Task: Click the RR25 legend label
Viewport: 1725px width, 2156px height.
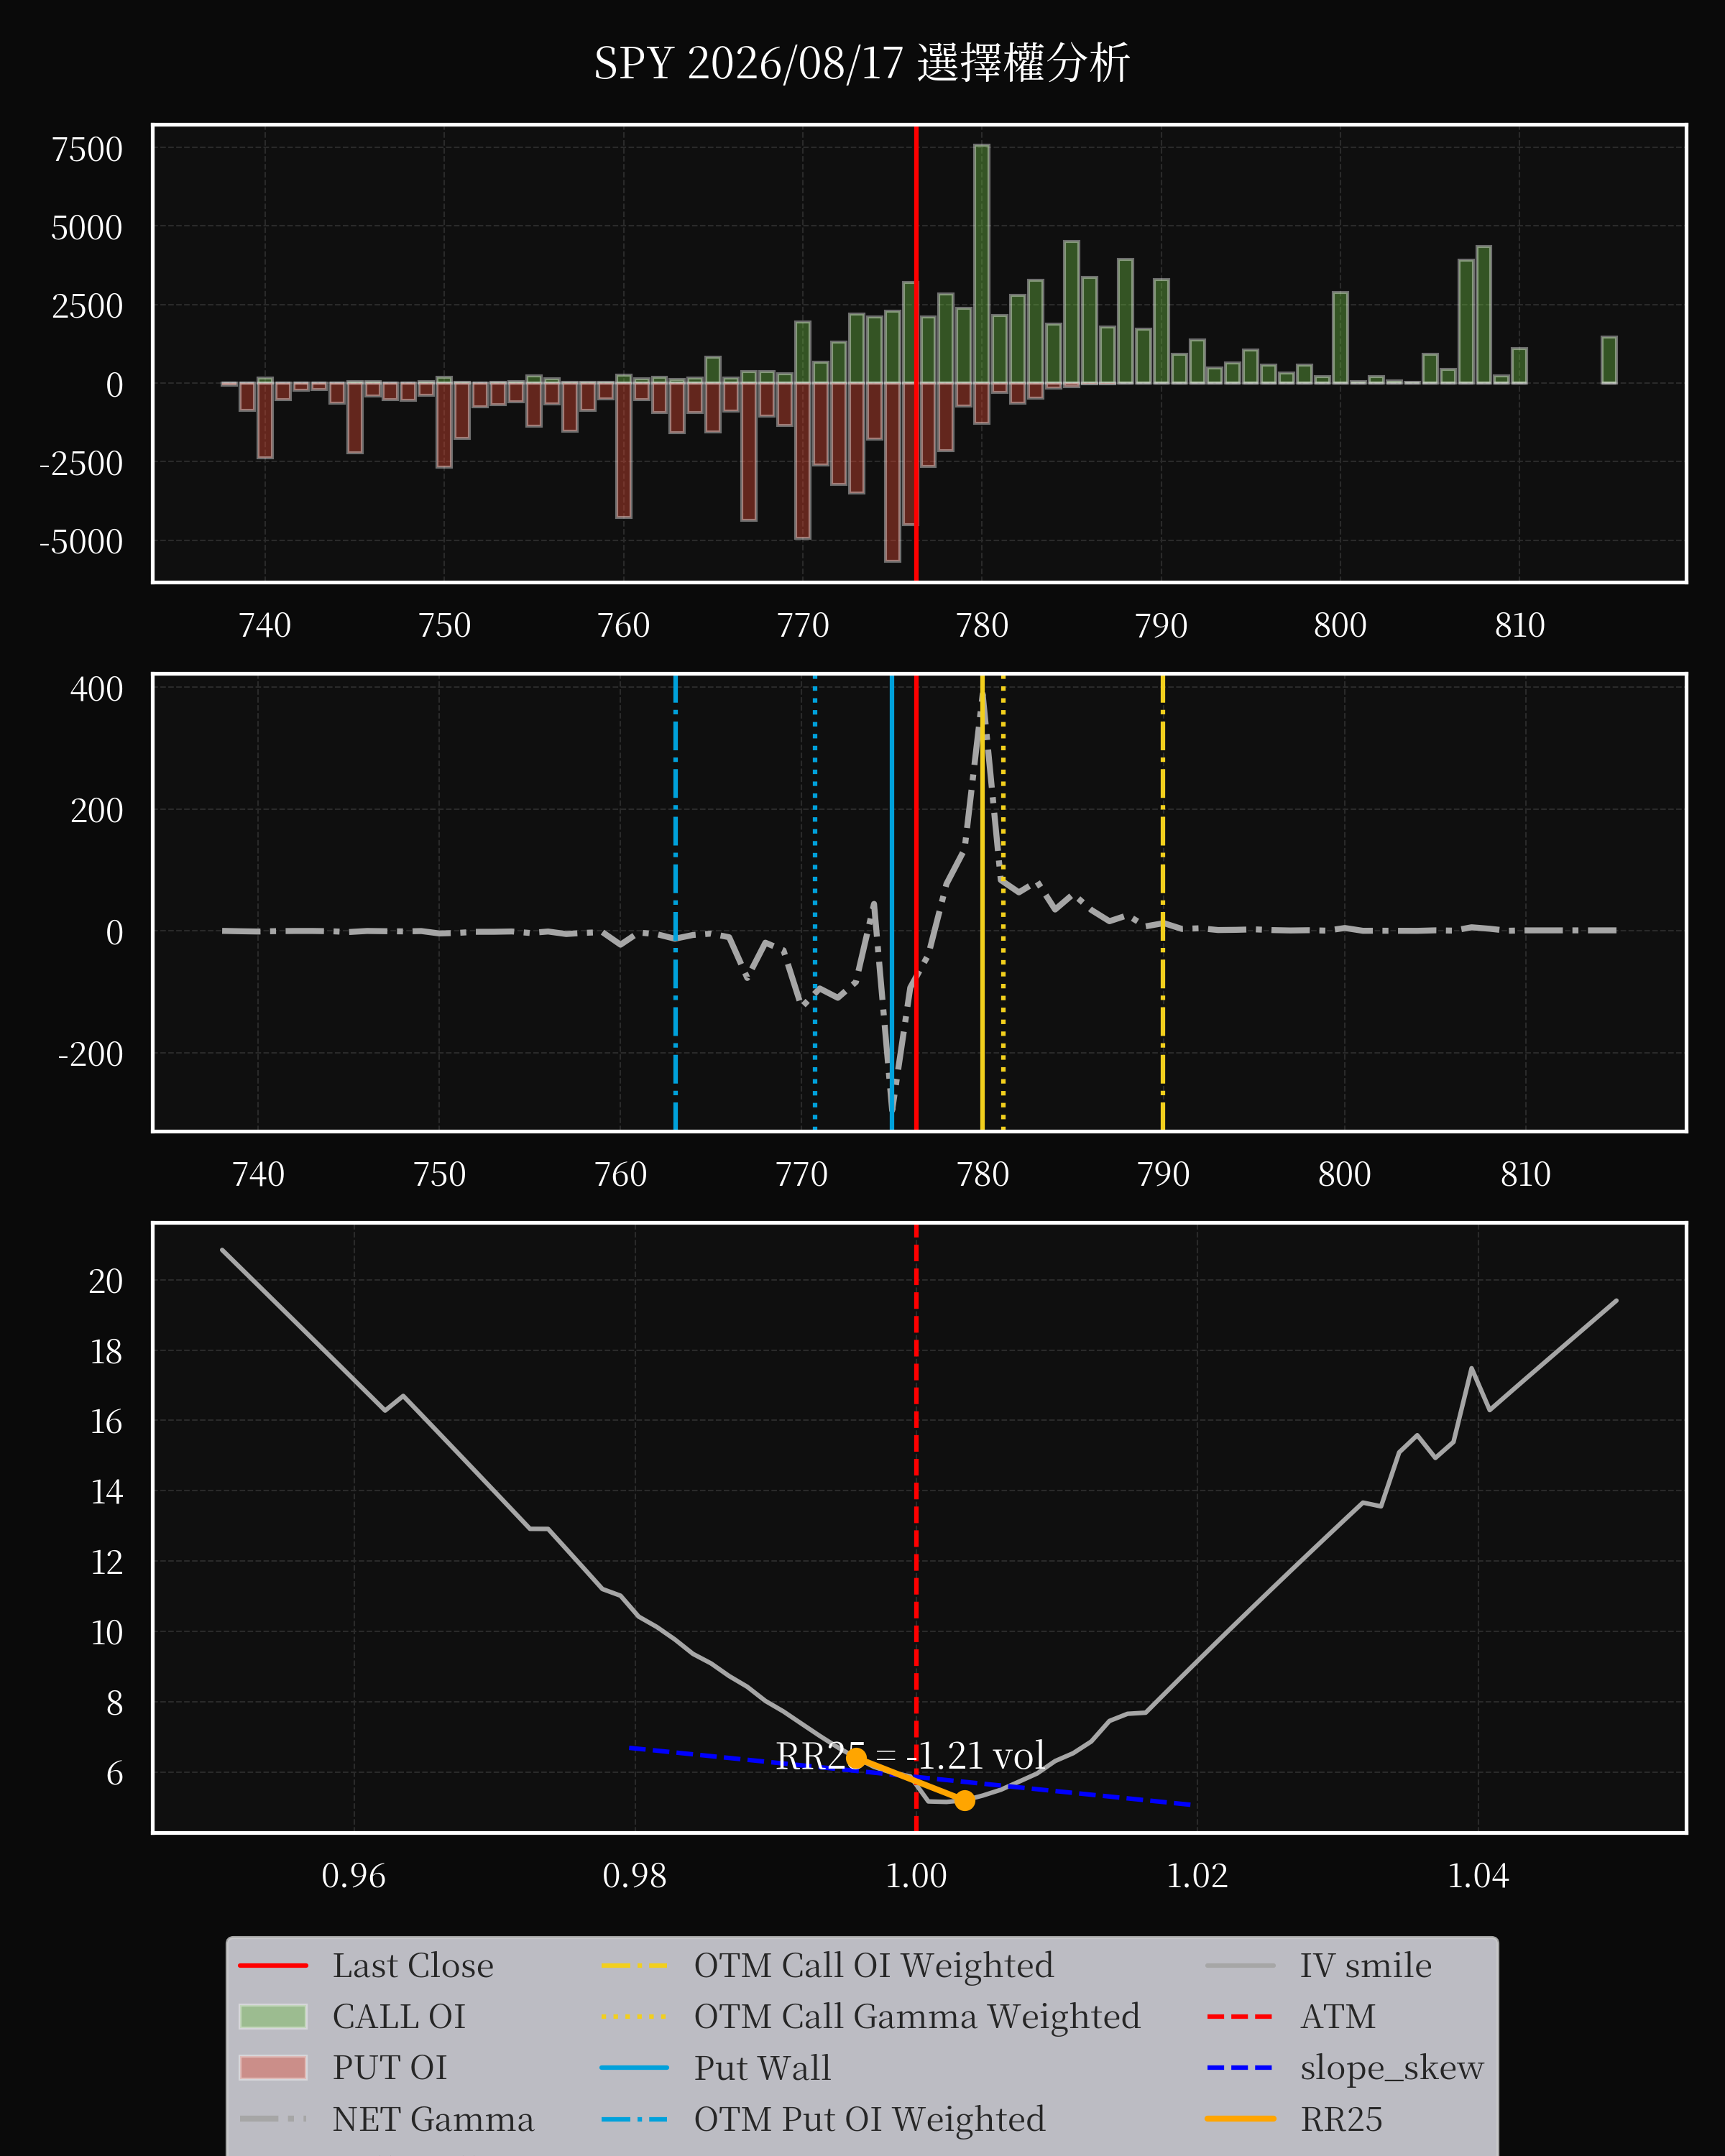Action: point(1341,2119)
